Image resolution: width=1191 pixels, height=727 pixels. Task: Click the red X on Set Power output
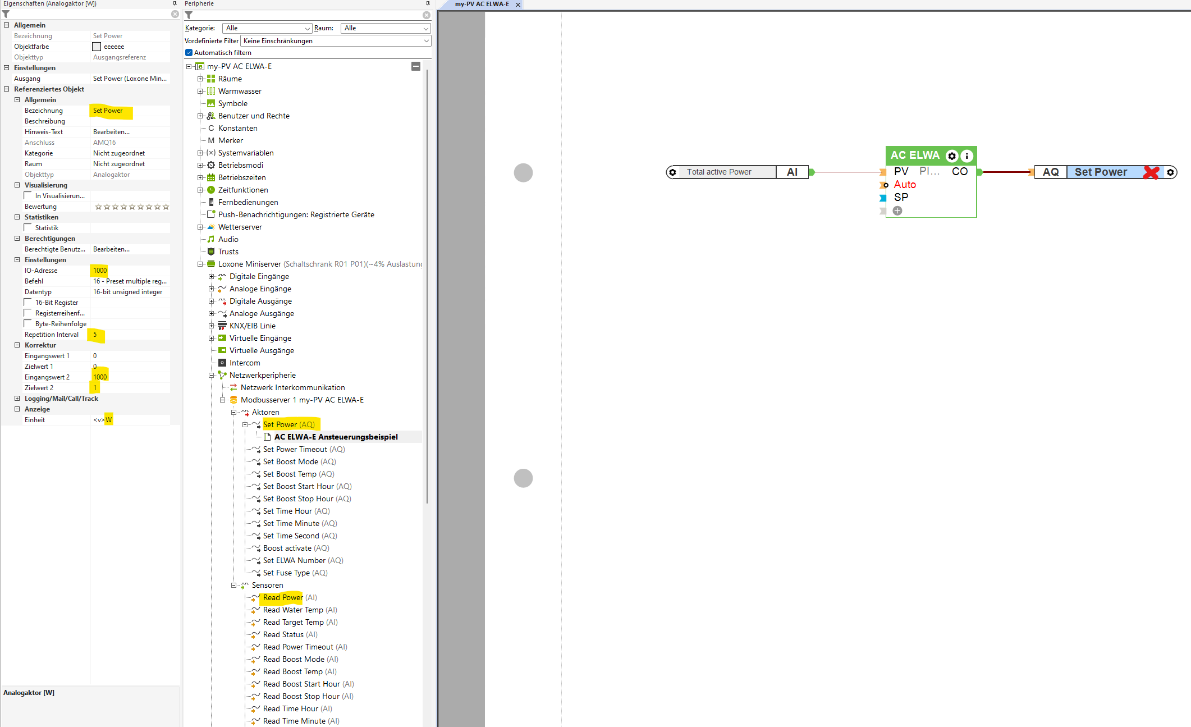(x=1151, y=172)
